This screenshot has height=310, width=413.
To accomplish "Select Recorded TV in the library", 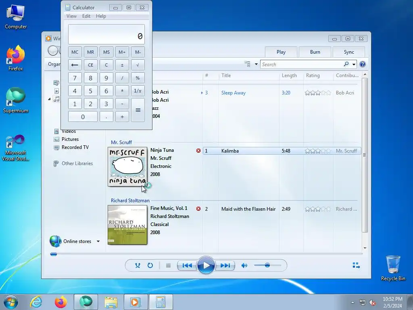I will 75,147.
